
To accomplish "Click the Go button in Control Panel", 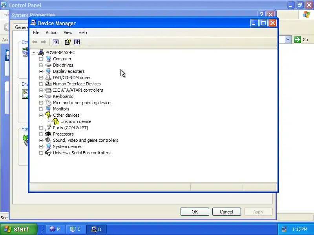I will point(301,40).
